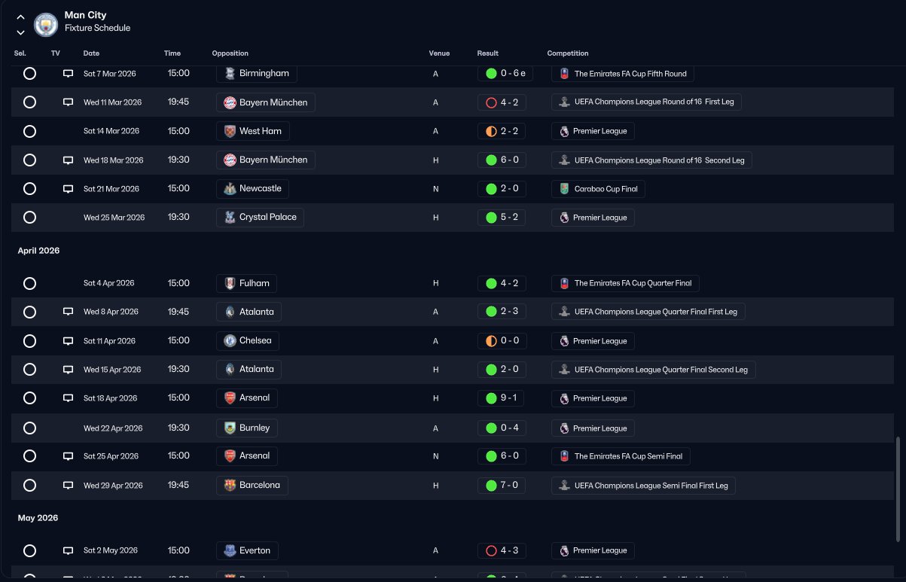906x582 pixels.
Task: Click the TV icon for Barcelona match
Action: [68, 486]
